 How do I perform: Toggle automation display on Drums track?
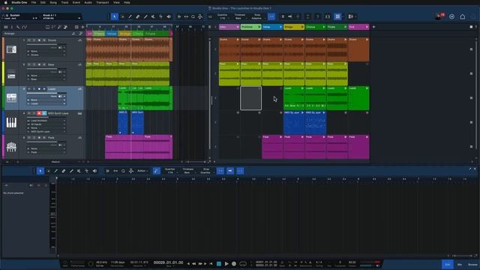(79, 40)
